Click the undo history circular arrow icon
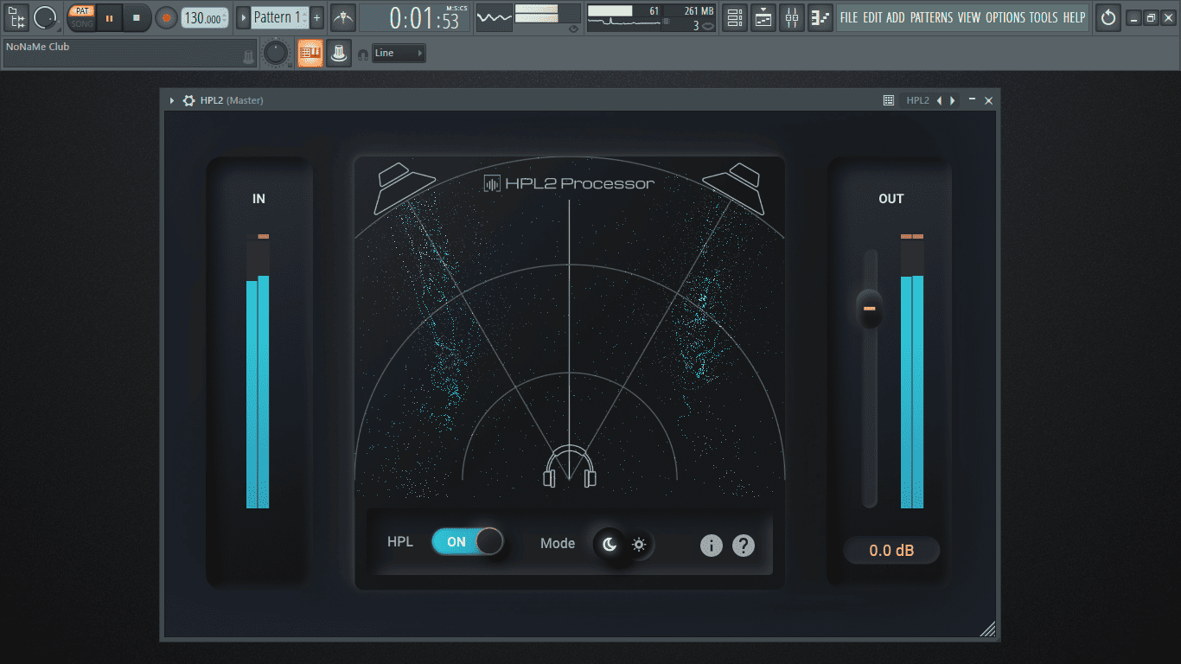This screenshot has height=664, width=1181. click(x=1108, y=17)
